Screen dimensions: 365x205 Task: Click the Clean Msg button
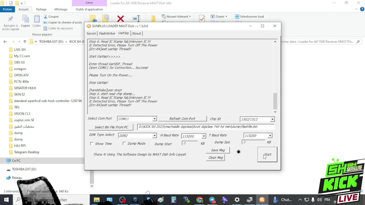pos(216,158)
